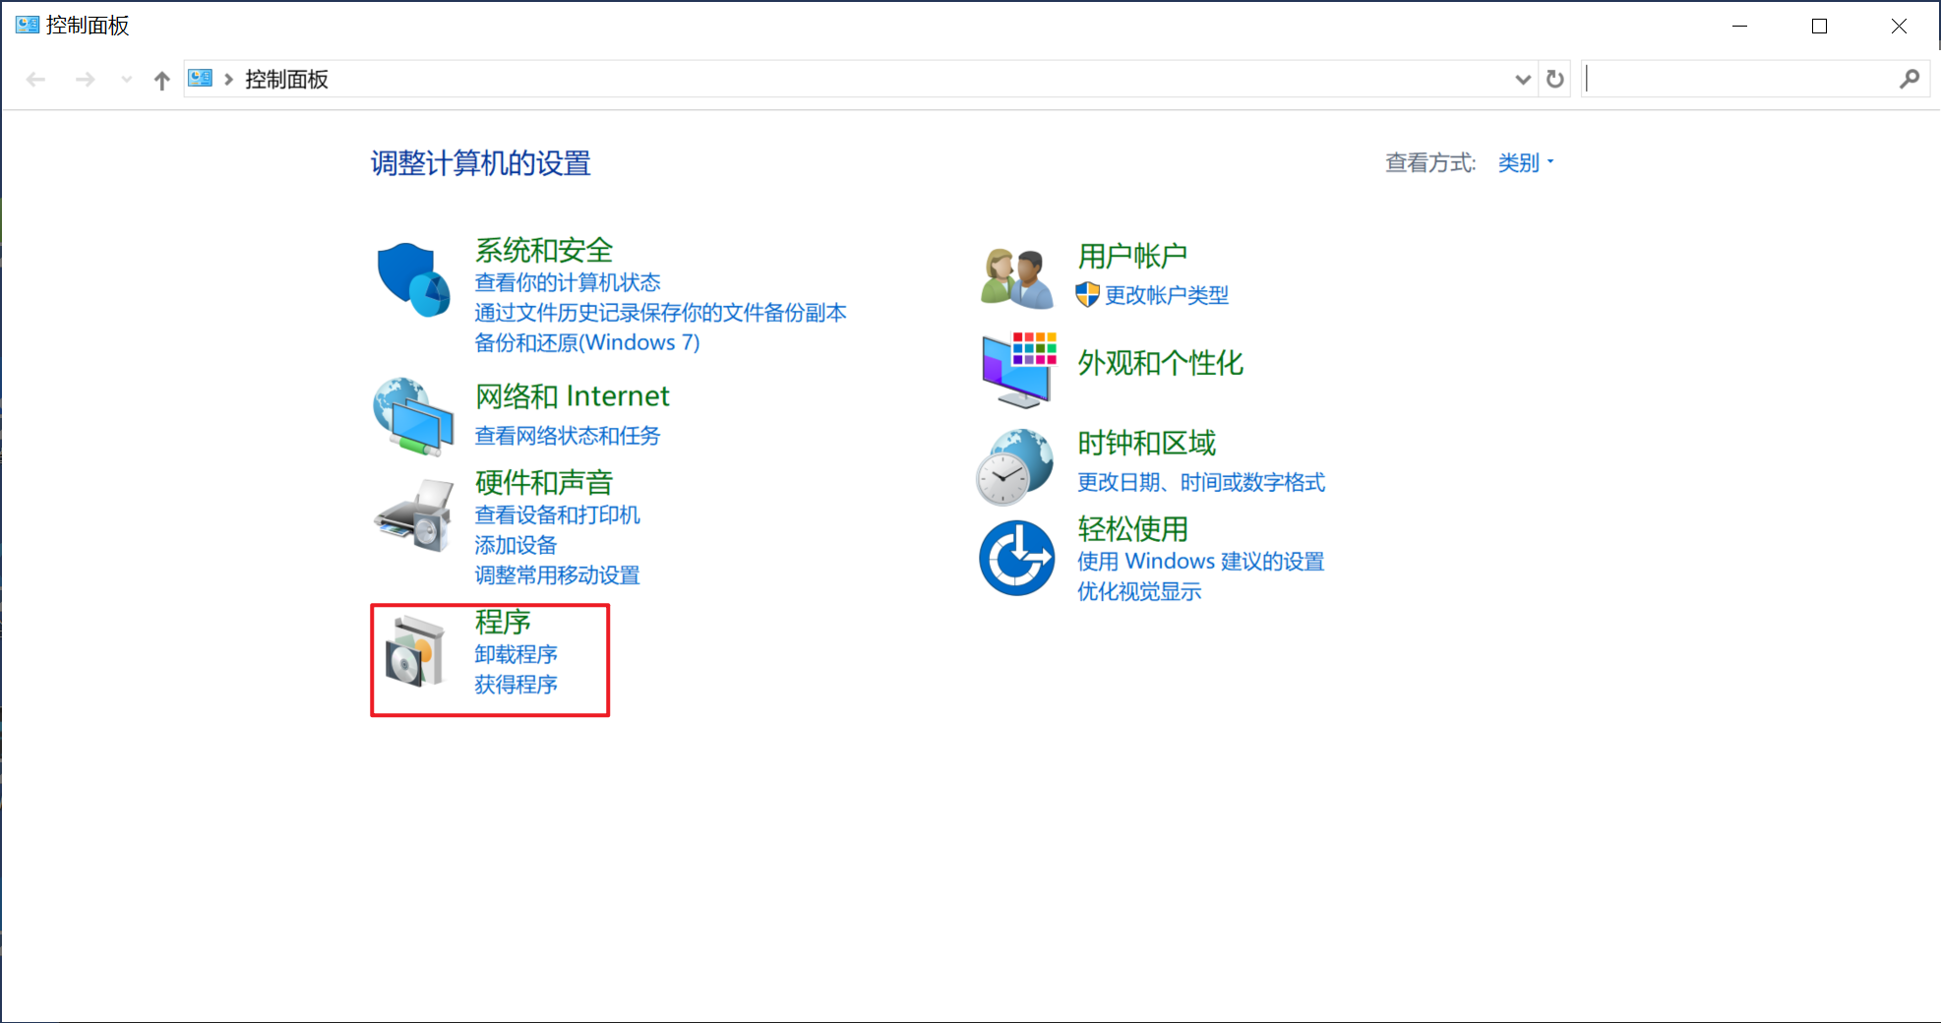1941x1023 pixels.
Task: Click the breadcrumb arrow after 控制面板
Action: [228, 79]
